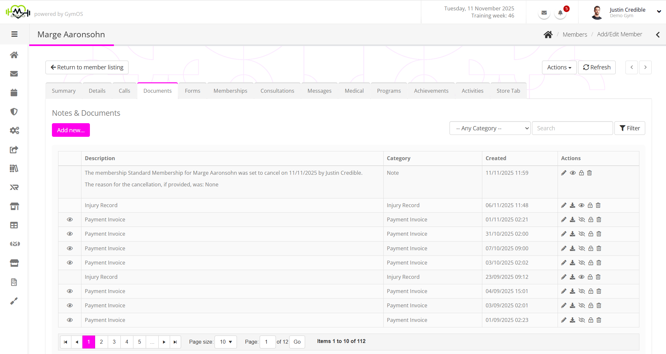Open the envelope messages icon in header

click(544, 13)
